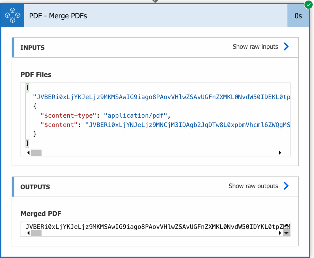This screenshot has width=314, height=258.
Task: Click left scroll arrow in PDF Files box
Action: click(x=29, y=153)
